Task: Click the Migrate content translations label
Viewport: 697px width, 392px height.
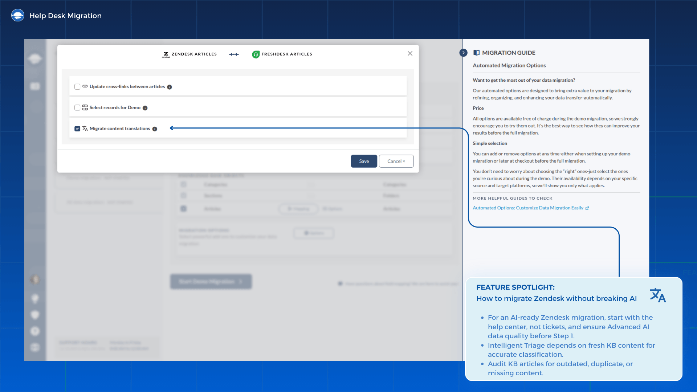Action: point(120,129)
